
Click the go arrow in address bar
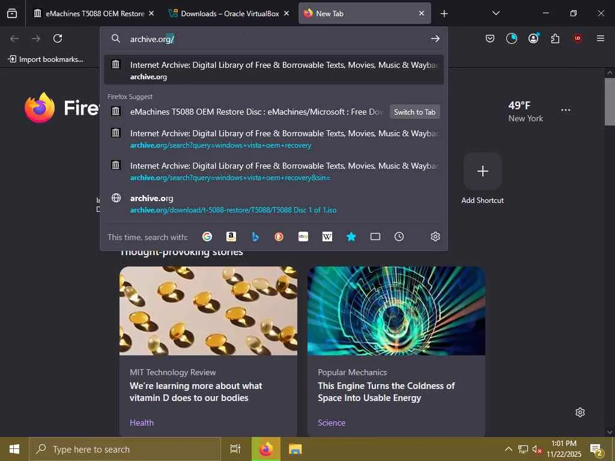[435, 38]
